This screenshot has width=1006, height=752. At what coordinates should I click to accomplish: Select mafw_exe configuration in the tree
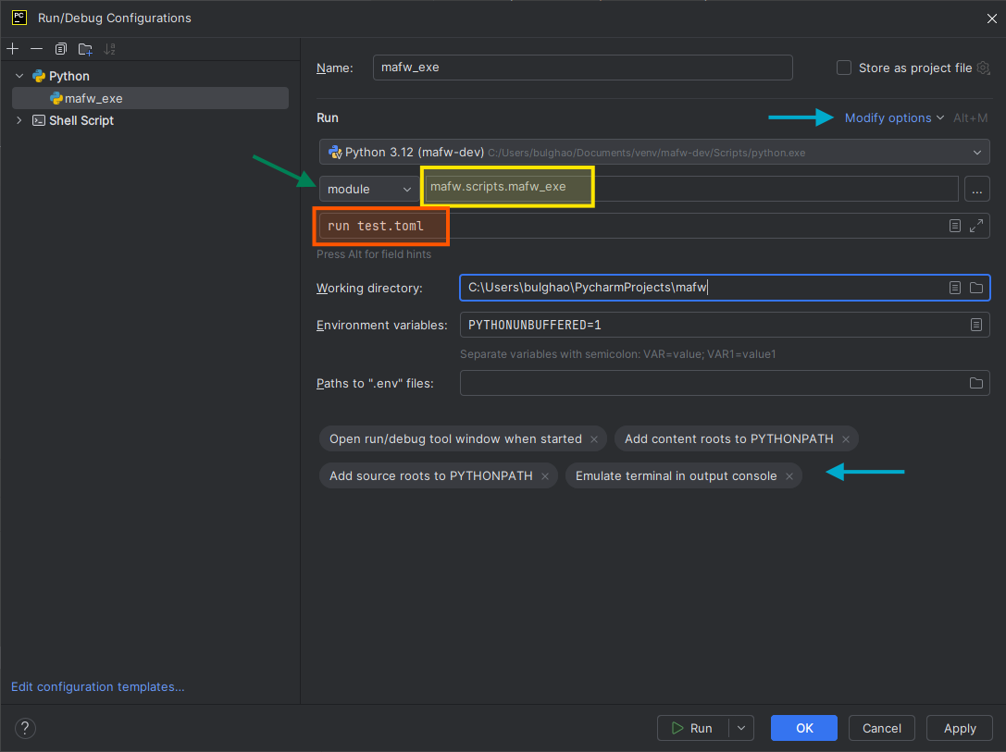93,98
